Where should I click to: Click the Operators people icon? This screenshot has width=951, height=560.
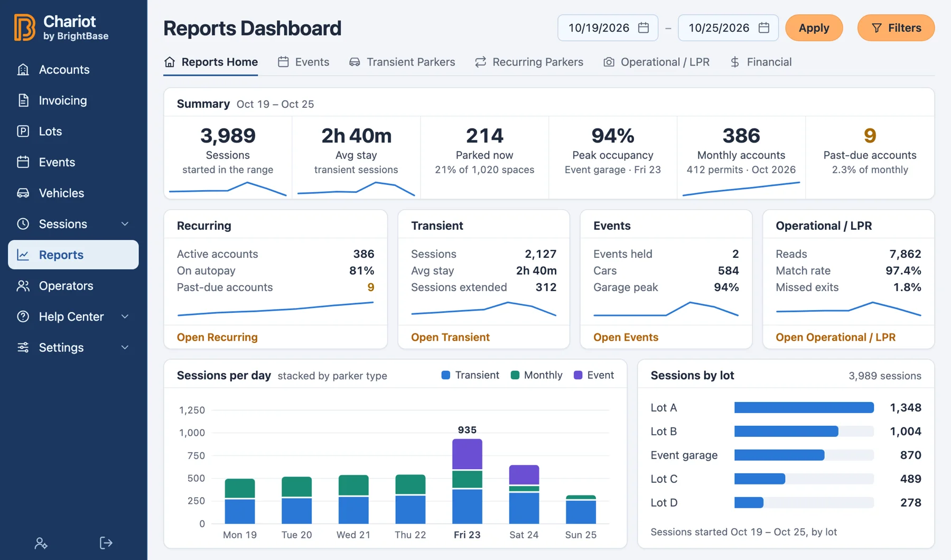pyautogui.click(x=23, y=286)
